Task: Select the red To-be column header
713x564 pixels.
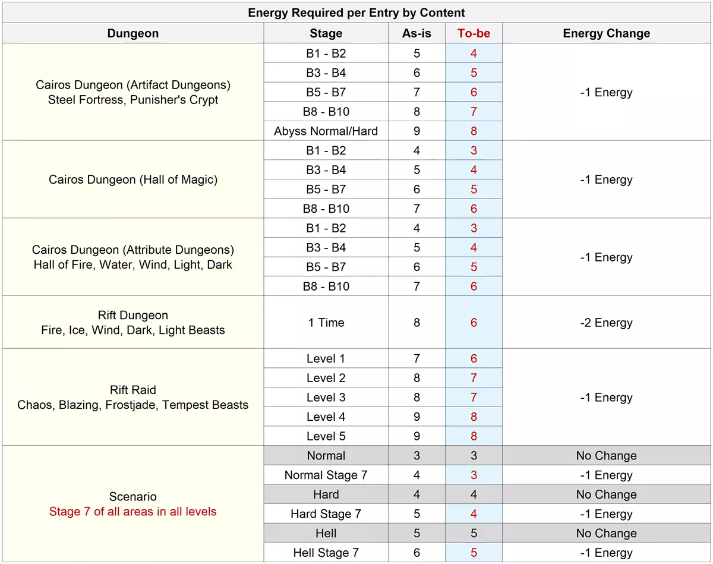Action: (x=474, y=33)
